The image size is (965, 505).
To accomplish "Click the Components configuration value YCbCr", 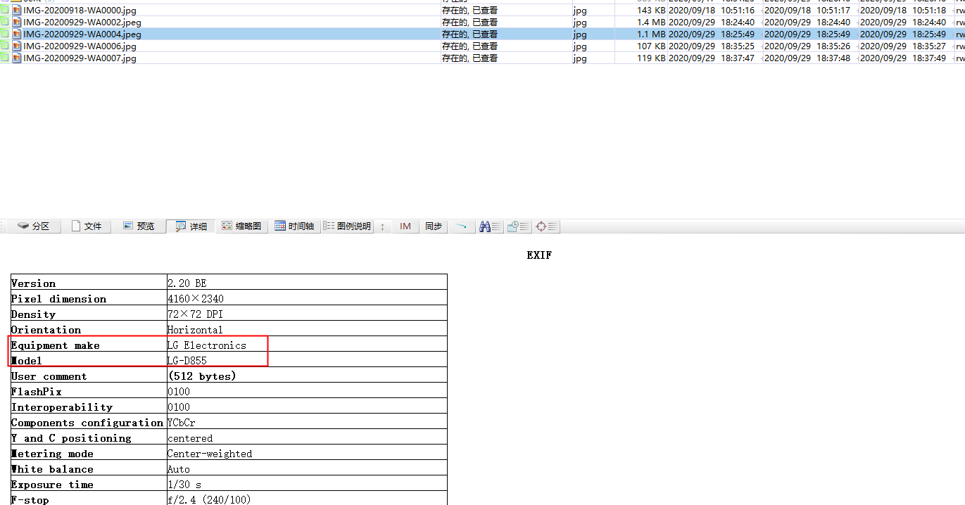I will (182, 422).
